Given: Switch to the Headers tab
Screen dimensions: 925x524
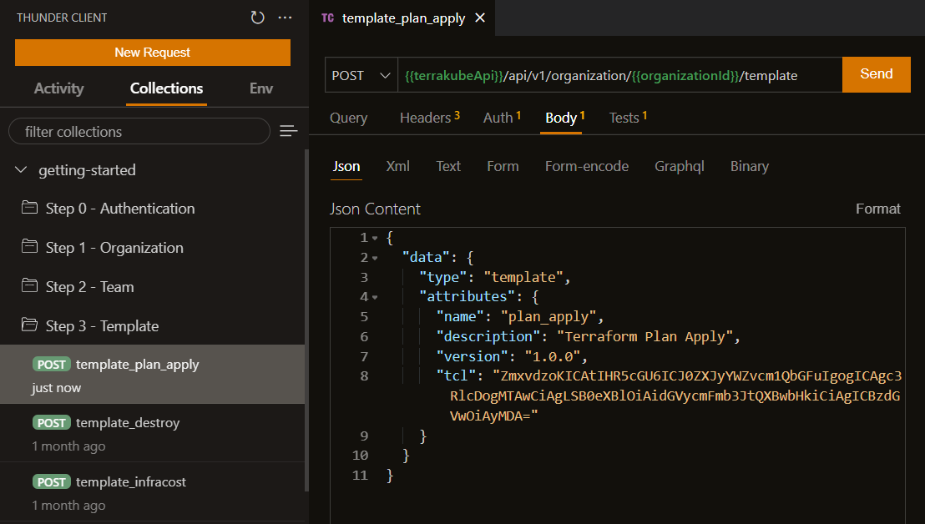Looking at the screenshot, I should point(429,118).
